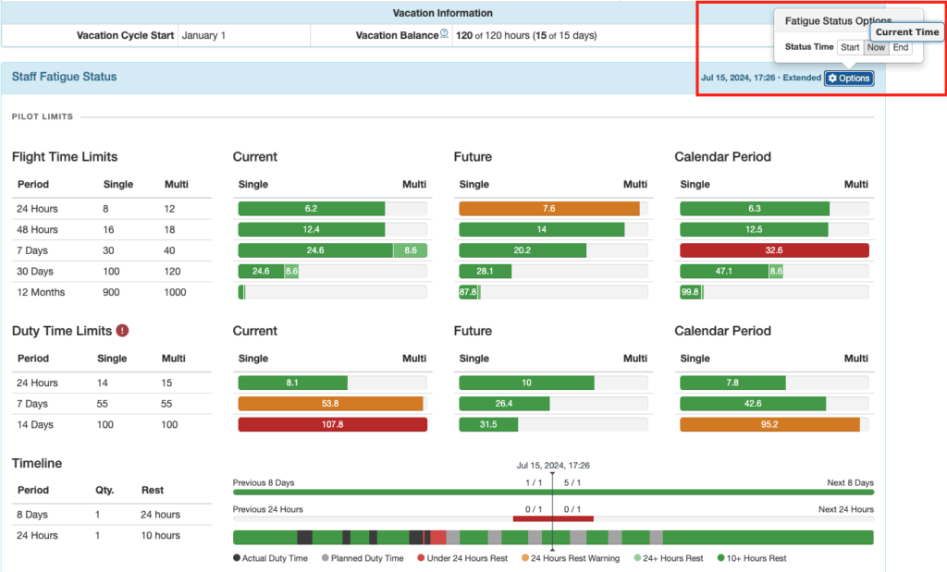
Task: Click the red 32.6 calendar period bar
Action: pos(774,250)
